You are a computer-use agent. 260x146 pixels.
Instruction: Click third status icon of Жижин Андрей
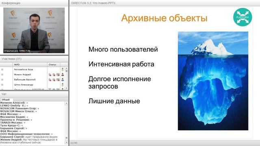pos(58,75)
